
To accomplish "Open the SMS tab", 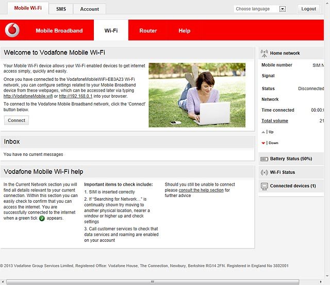I will [x=61, y=9].
